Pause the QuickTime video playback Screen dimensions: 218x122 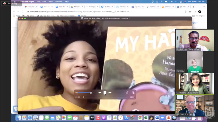point(105,93)
